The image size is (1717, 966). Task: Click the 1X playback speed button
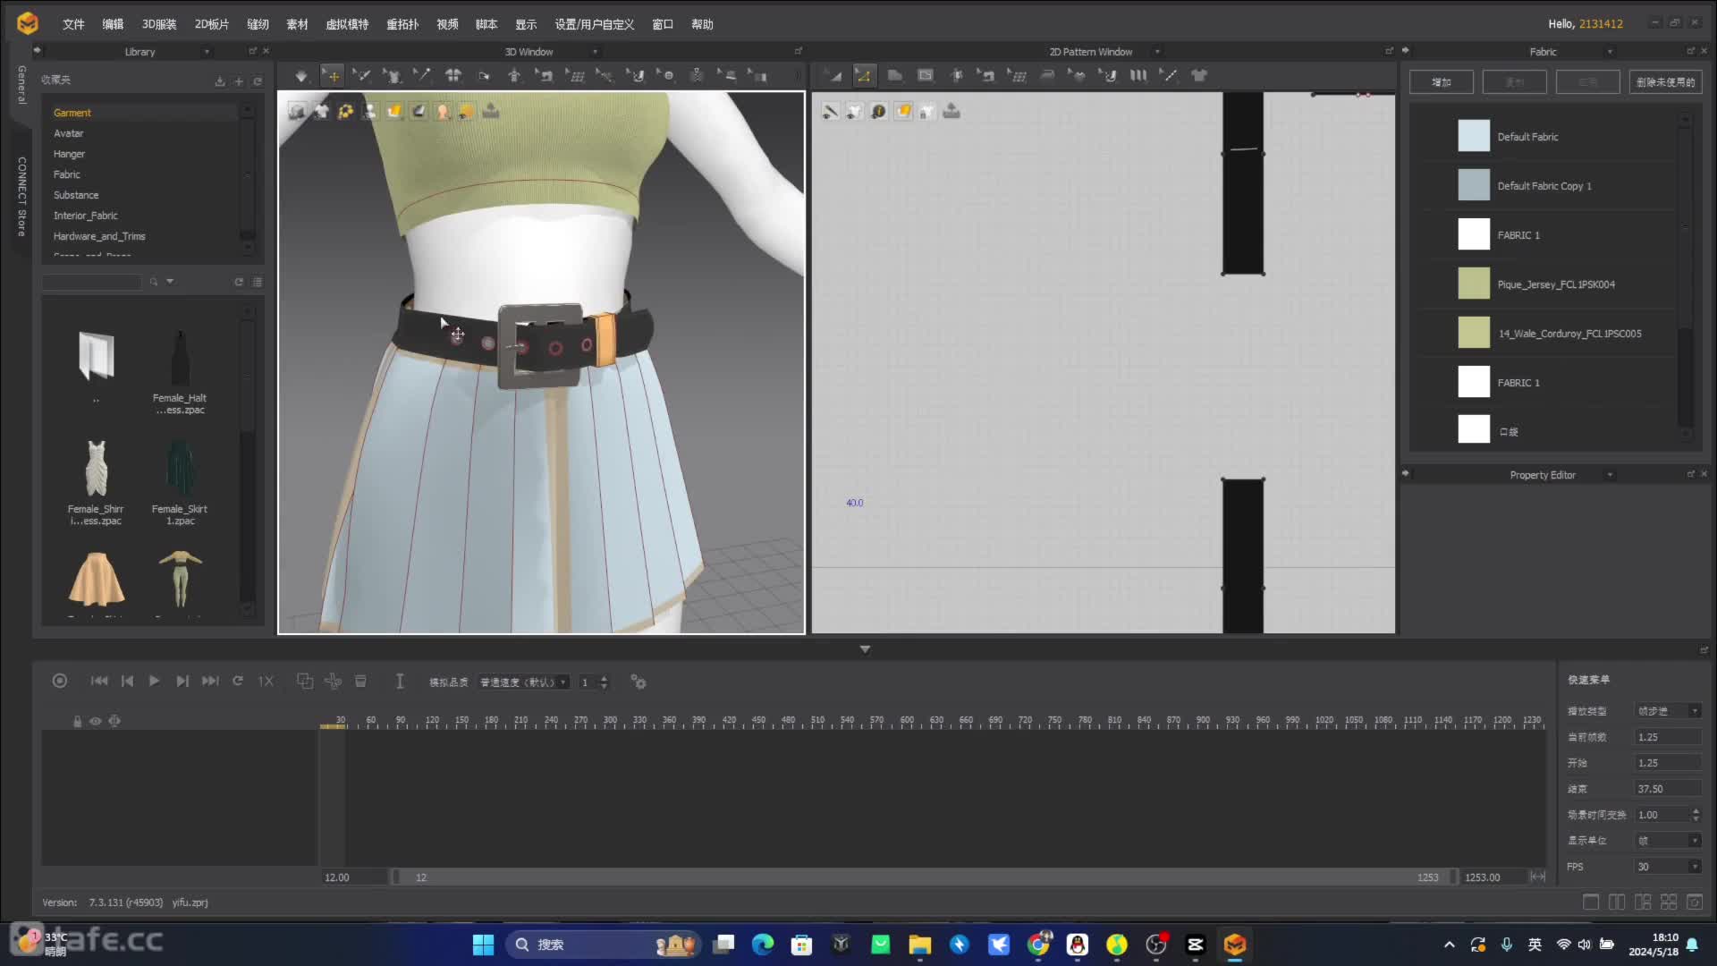coord(266,682)
